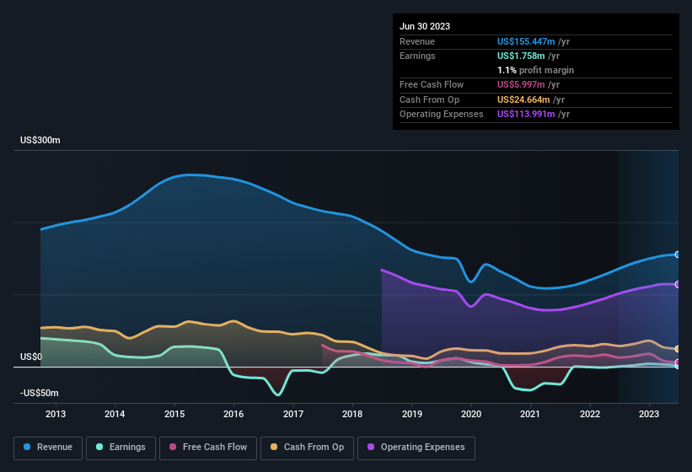Select the 2016 x-axis label

point(233,414)
